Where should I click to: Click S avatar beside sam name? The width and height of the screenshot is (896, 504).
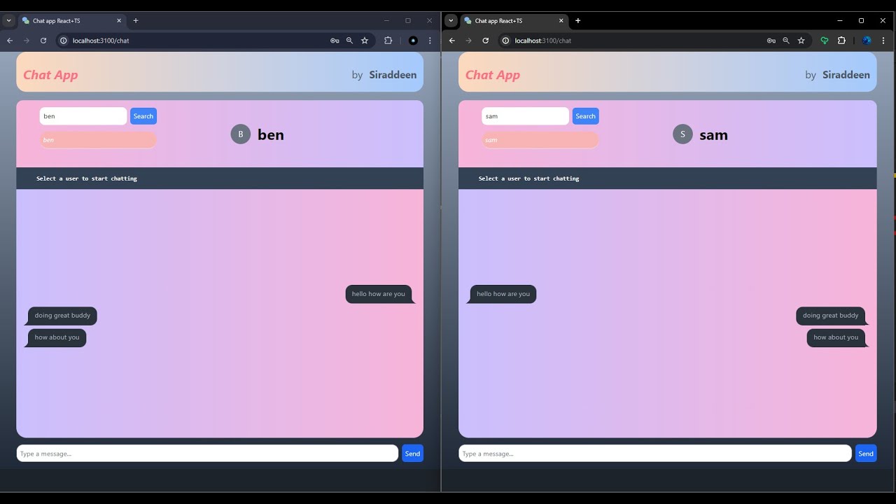coord(682,134)
